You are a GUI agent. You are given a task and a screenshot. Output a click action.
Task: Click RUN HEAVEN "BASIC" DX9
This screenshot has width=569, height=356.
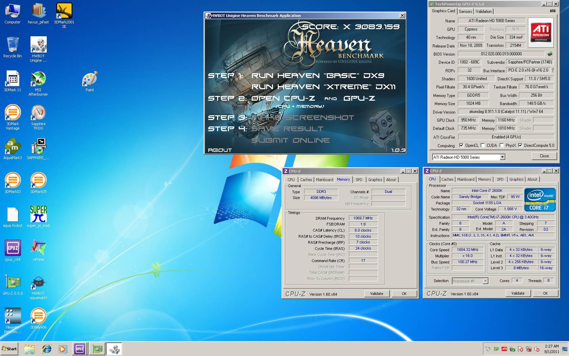point(318,76)
